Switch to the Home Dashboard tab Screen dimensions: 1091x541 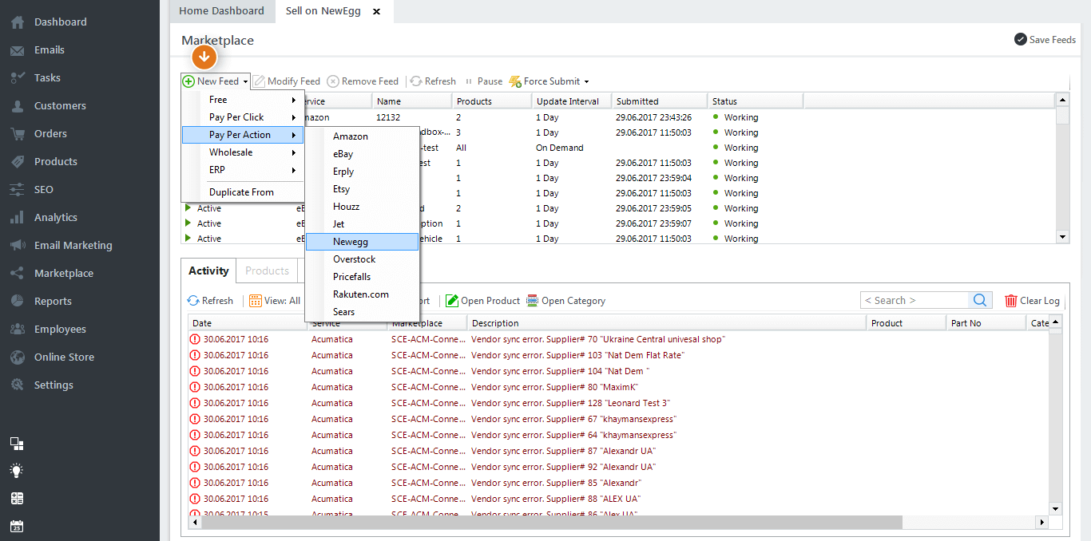click(221, 11)
